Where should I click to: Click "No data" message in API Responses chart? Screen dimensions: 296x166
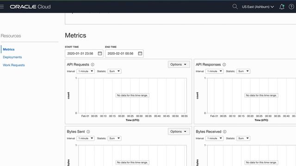(261, 95)
